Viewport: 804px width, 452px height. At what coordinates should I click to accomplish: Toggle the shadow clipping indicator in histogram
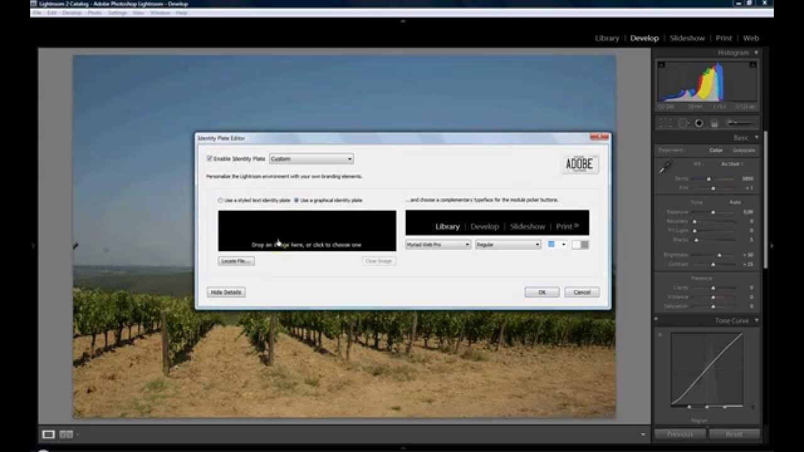[x=661, y=65]
